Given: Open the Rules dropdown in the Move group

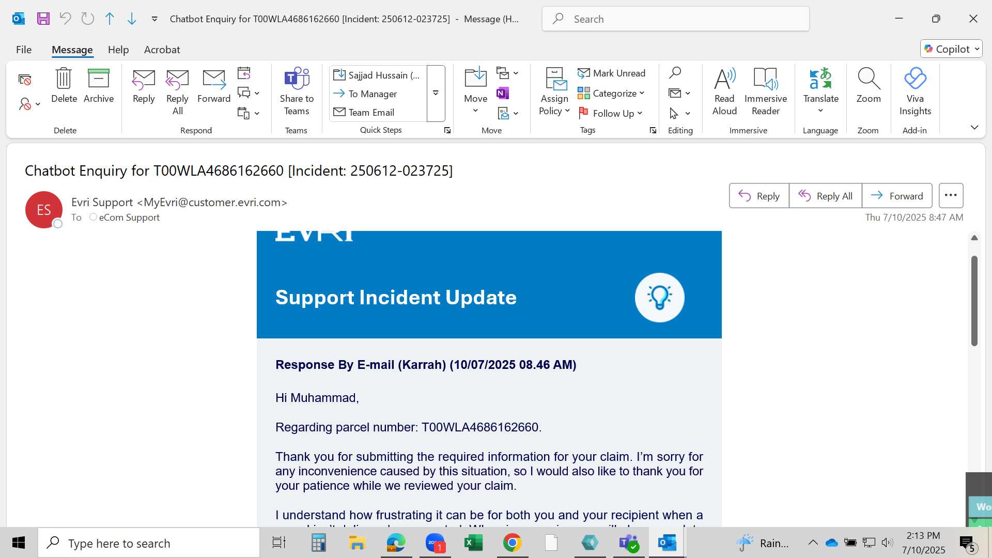Looking at the screenshot, I should pos(507,73).
